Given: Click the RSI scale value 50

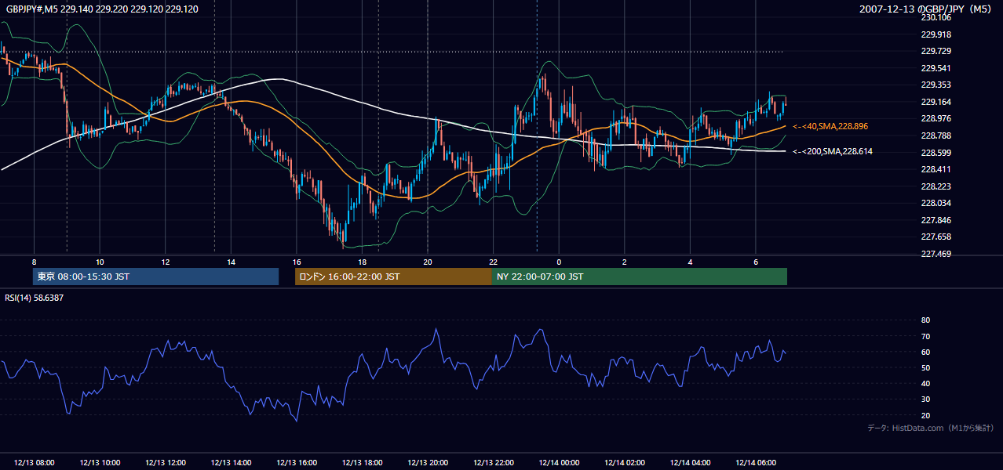Looking at the screenshot, I should pyautogui.click(x=925, y=367).
